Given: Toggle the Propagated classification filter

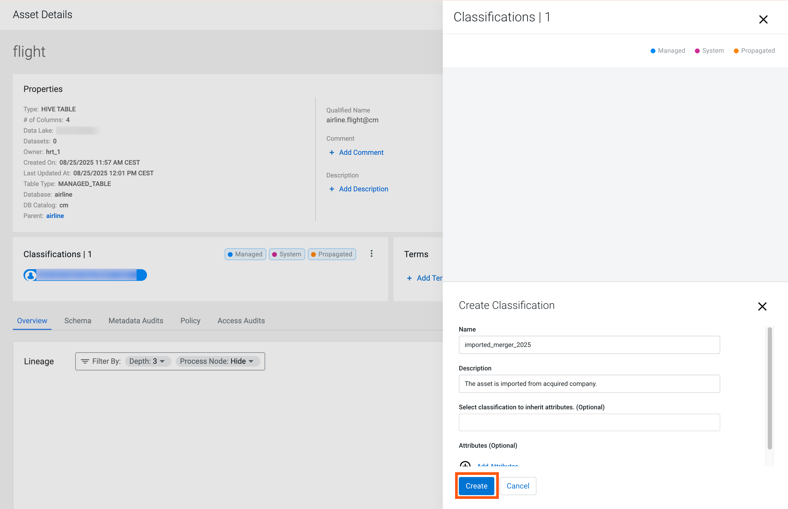Looking at the screenshot, I should [x=332, y=254].
